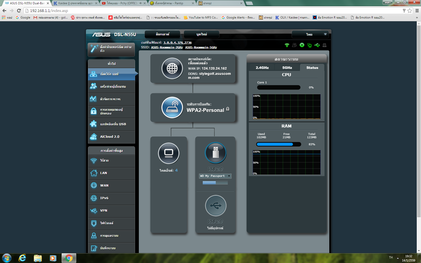Click the lock icon next to WPA2-Personal
The image size is (421, 263).
(228, 109)
